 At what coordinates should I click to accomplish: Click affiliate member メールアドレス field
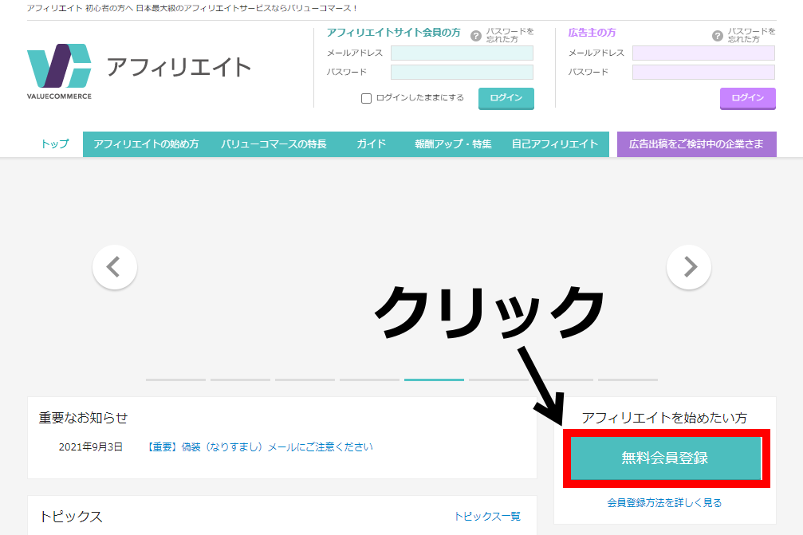462,53
